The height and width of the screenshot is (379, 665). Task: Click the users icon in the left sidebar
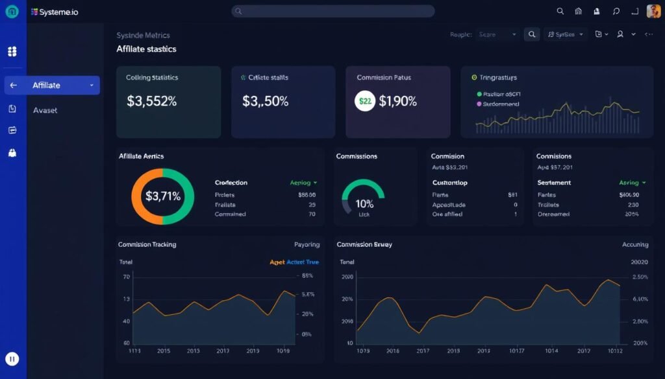(x=12, y=153)
